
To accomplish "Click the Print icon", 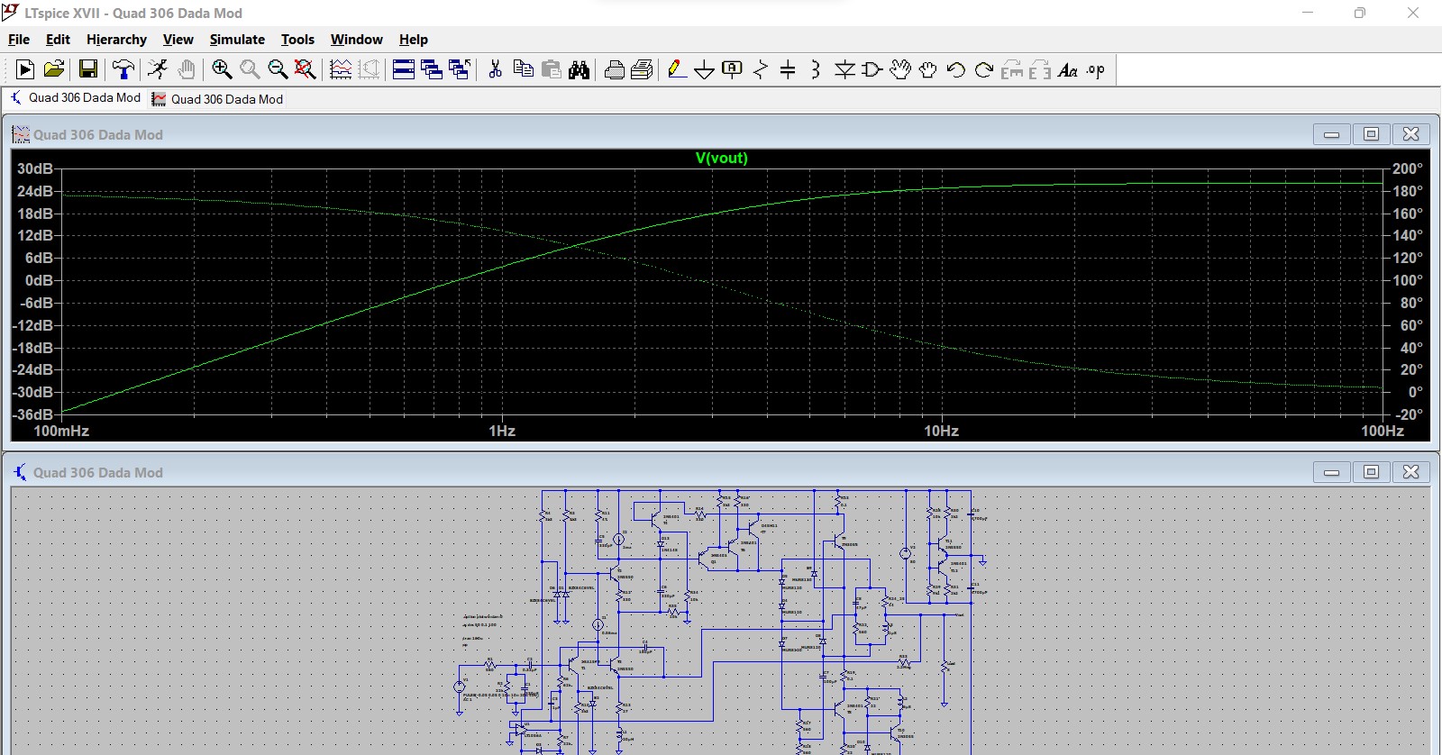I will click(x=615, y=69).
